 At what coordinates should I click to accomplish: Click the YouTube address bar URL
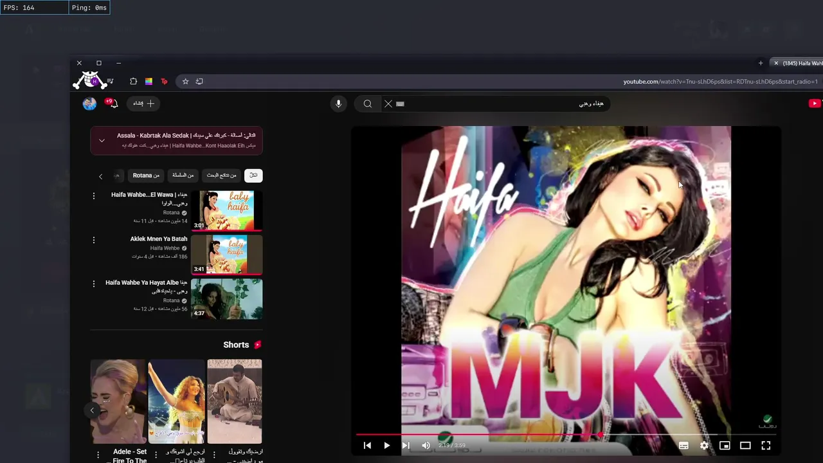(720, 82)
